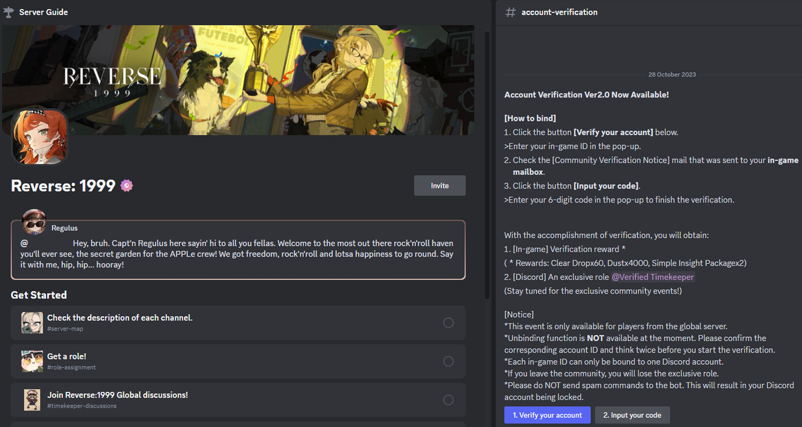Click the pink verified badge beside Reverse: 1999
Viewport: 802px width, 427px height.
127,186
